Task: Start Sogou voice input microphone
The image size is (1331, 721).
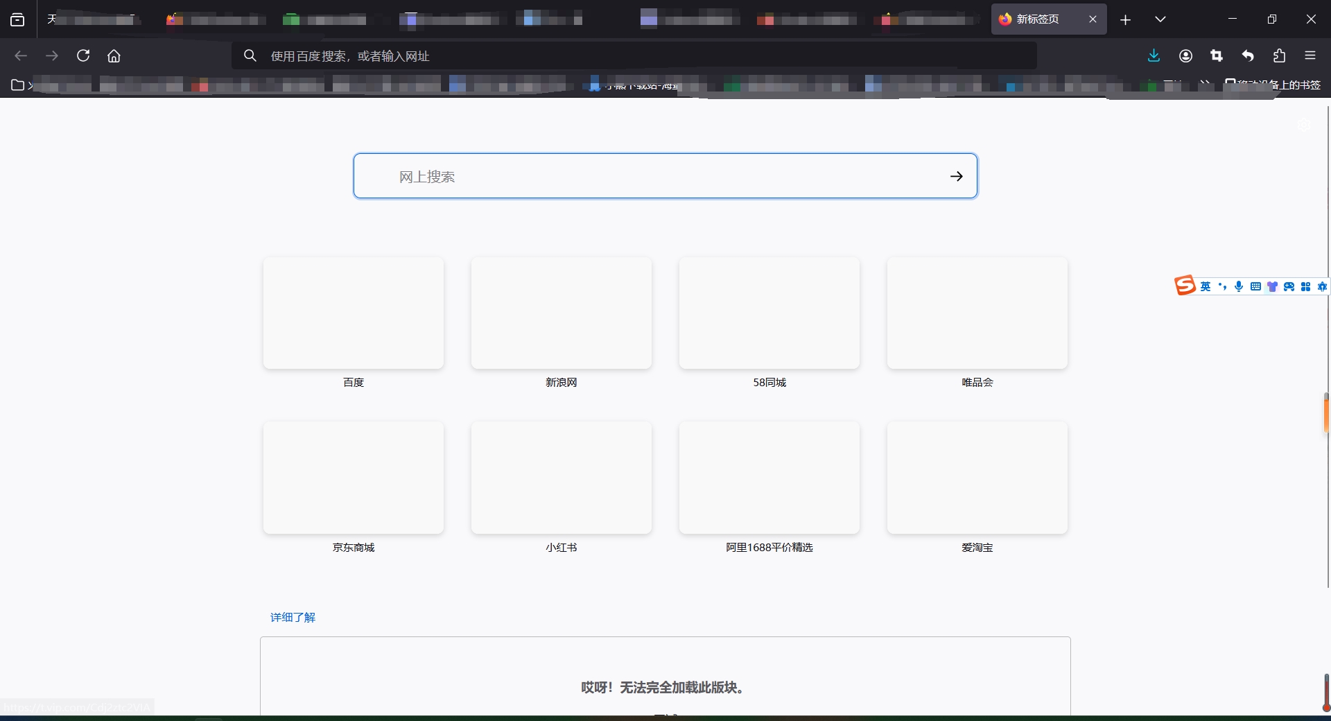Action: (x=1239, y=286)
